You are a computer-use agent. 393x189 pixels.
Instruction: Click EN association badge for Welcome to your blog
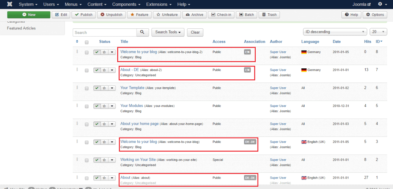point(247,52)
